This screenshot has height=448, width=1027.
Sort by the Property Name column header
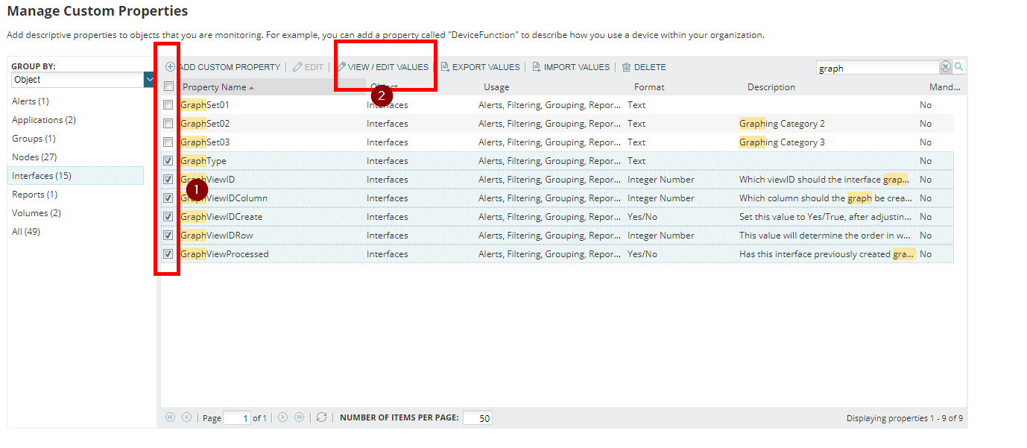[x=214, y=87]
